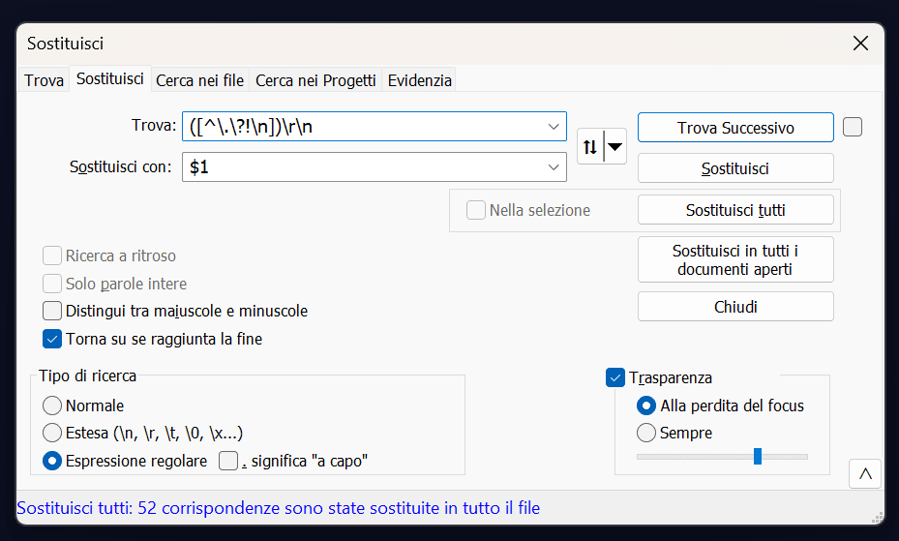The height and width of the screenshot is (541, 899).
Task: Disable the Trasparenza checkbox
Action: pyautogui.click(x=615, y=377)
